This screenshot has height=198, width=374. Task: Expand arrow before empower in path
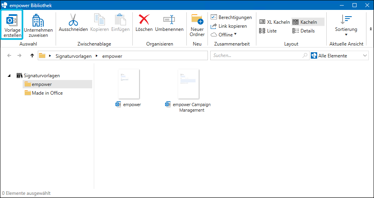click(x=97, y=56)
